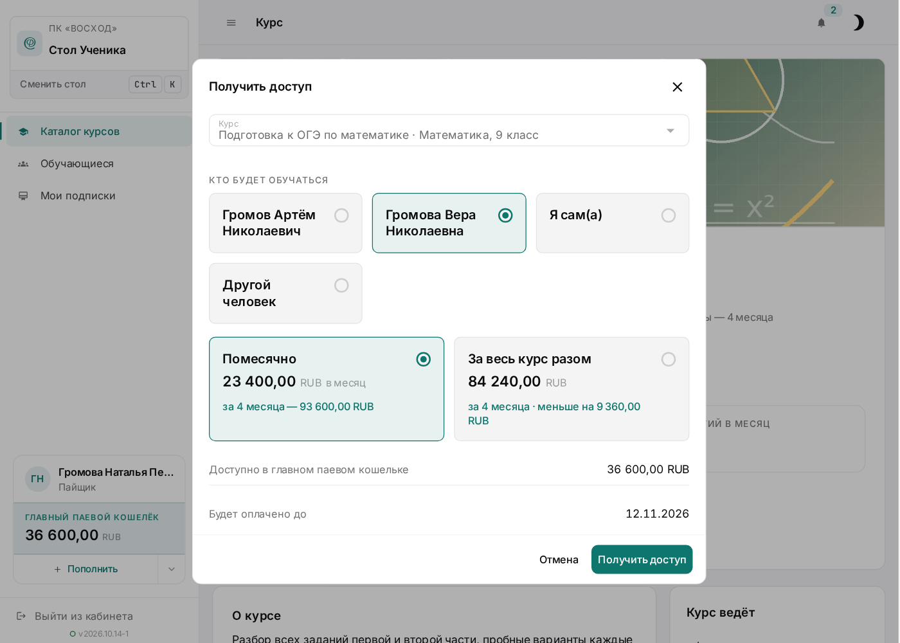
Task: Select За весь курс разом payment
Action: (571, 389)
